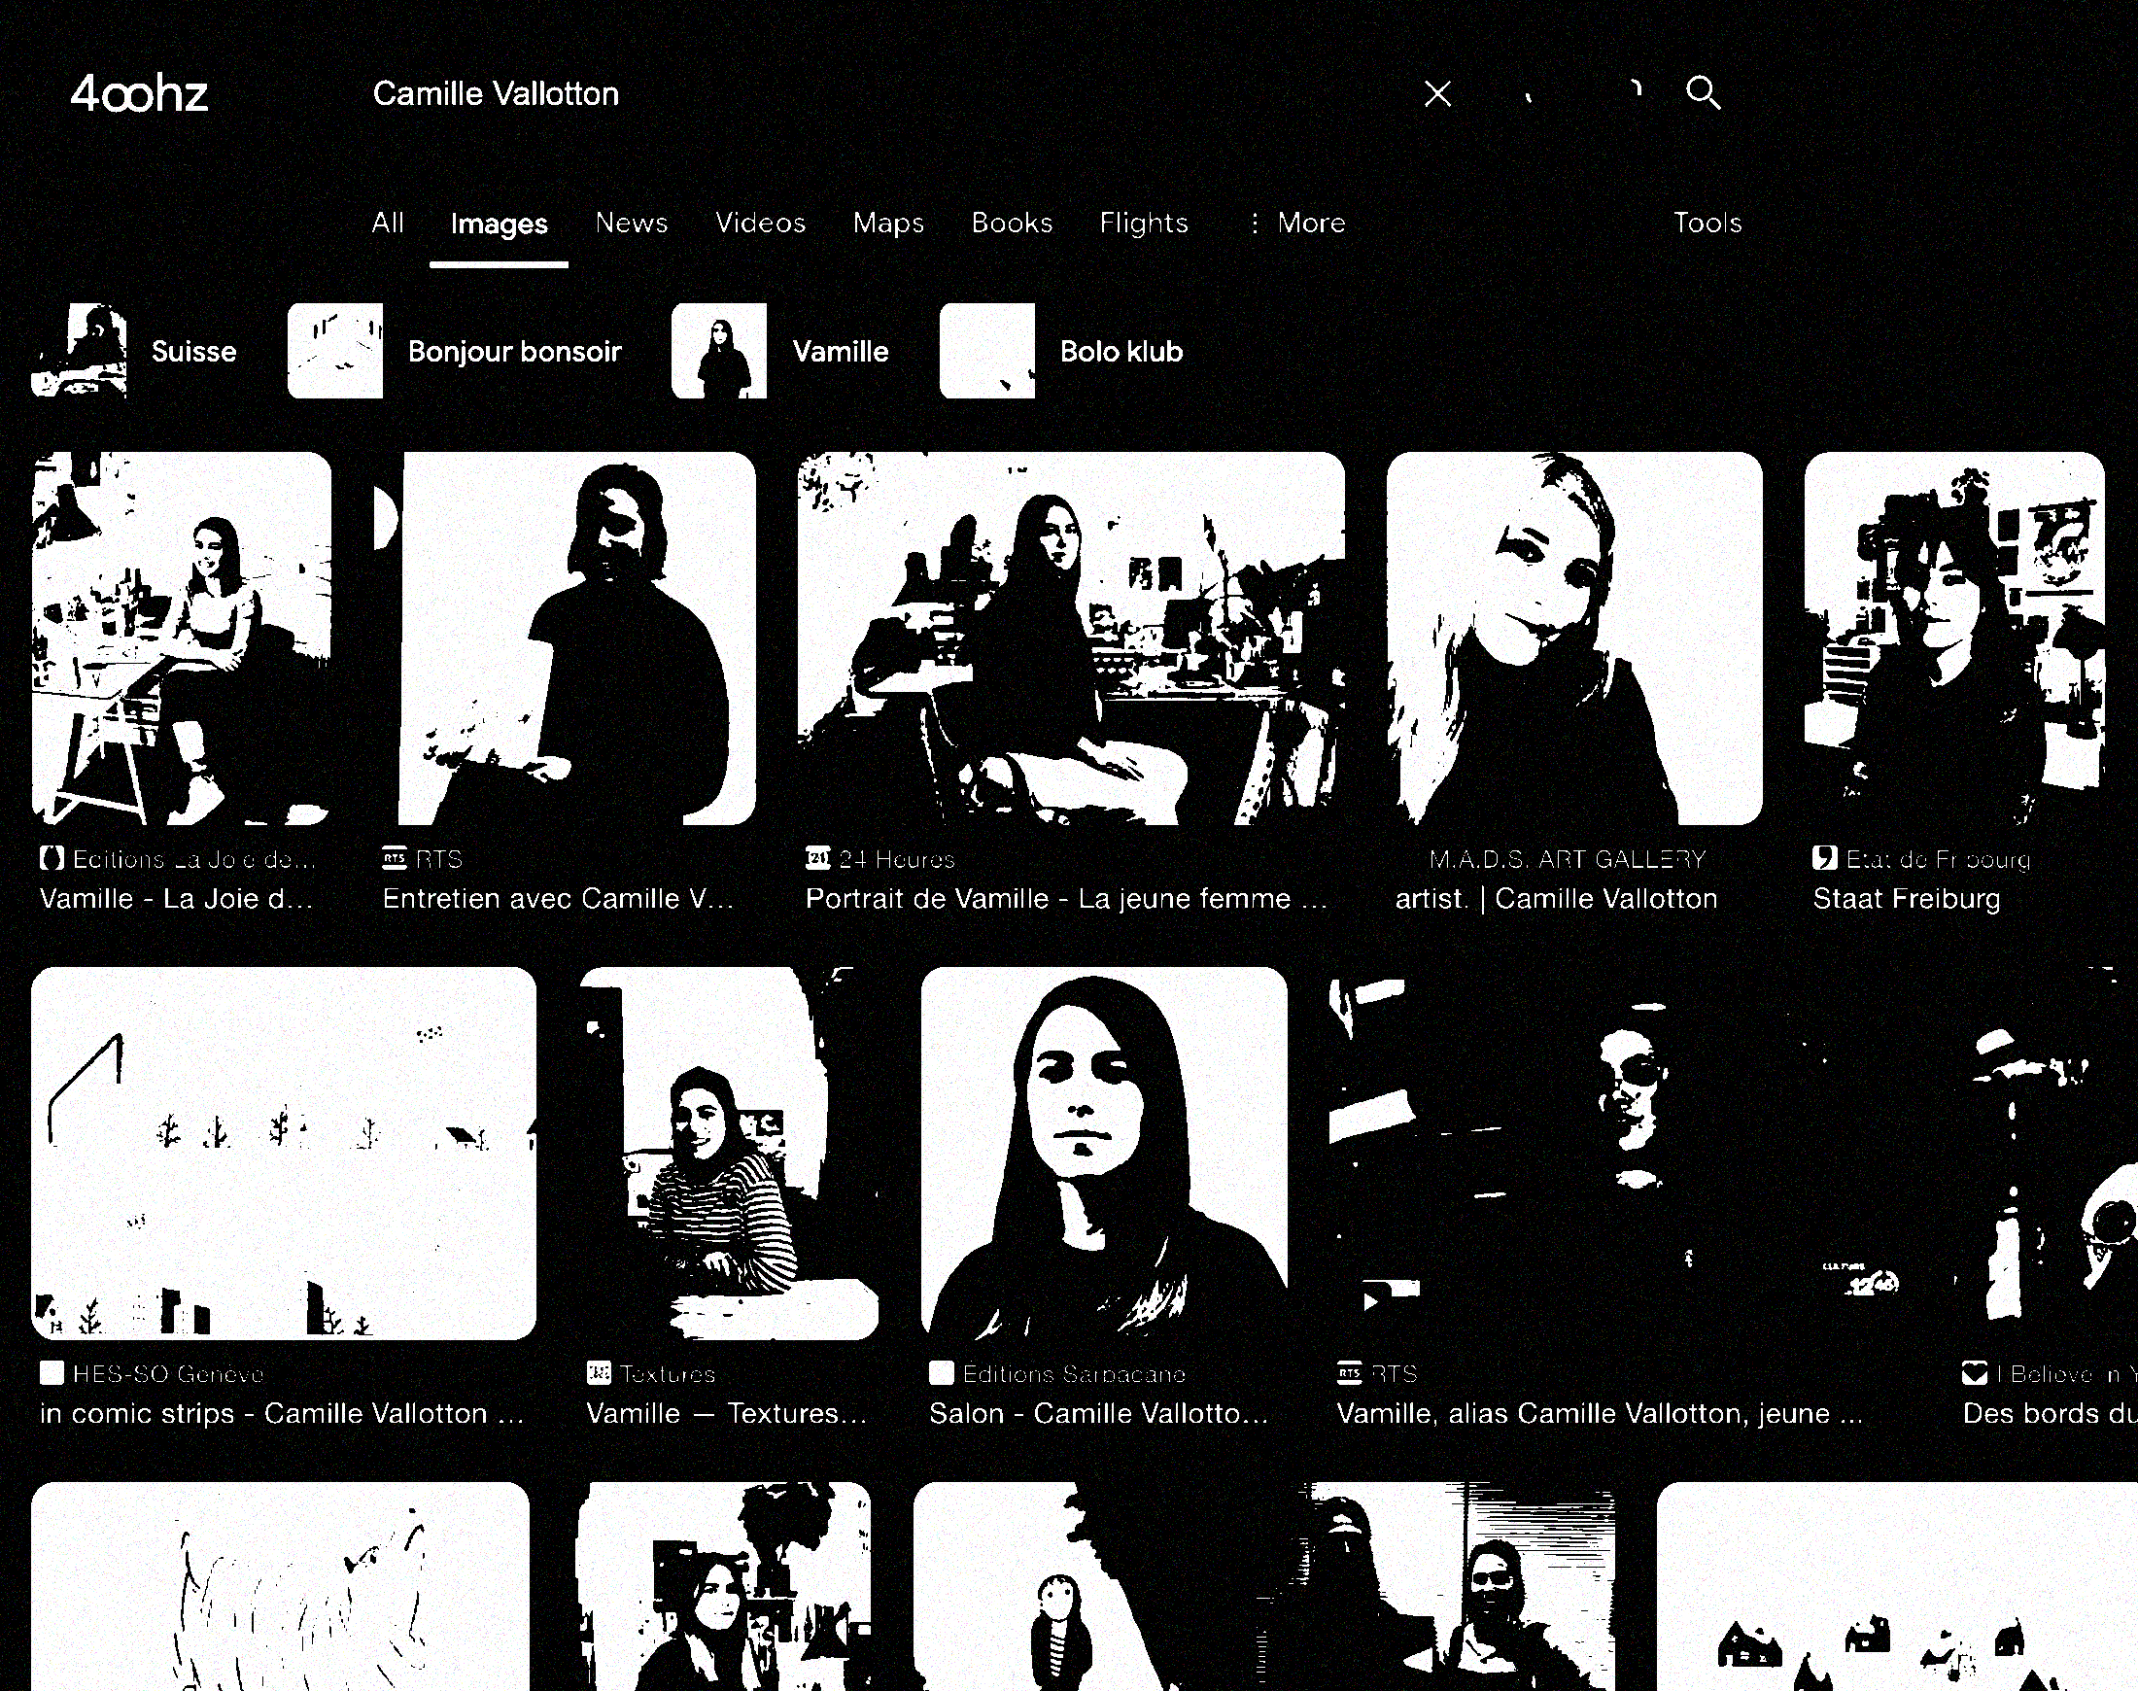Click the 4oohz logo
2138x1691 pixels.
tap(140, 95)
